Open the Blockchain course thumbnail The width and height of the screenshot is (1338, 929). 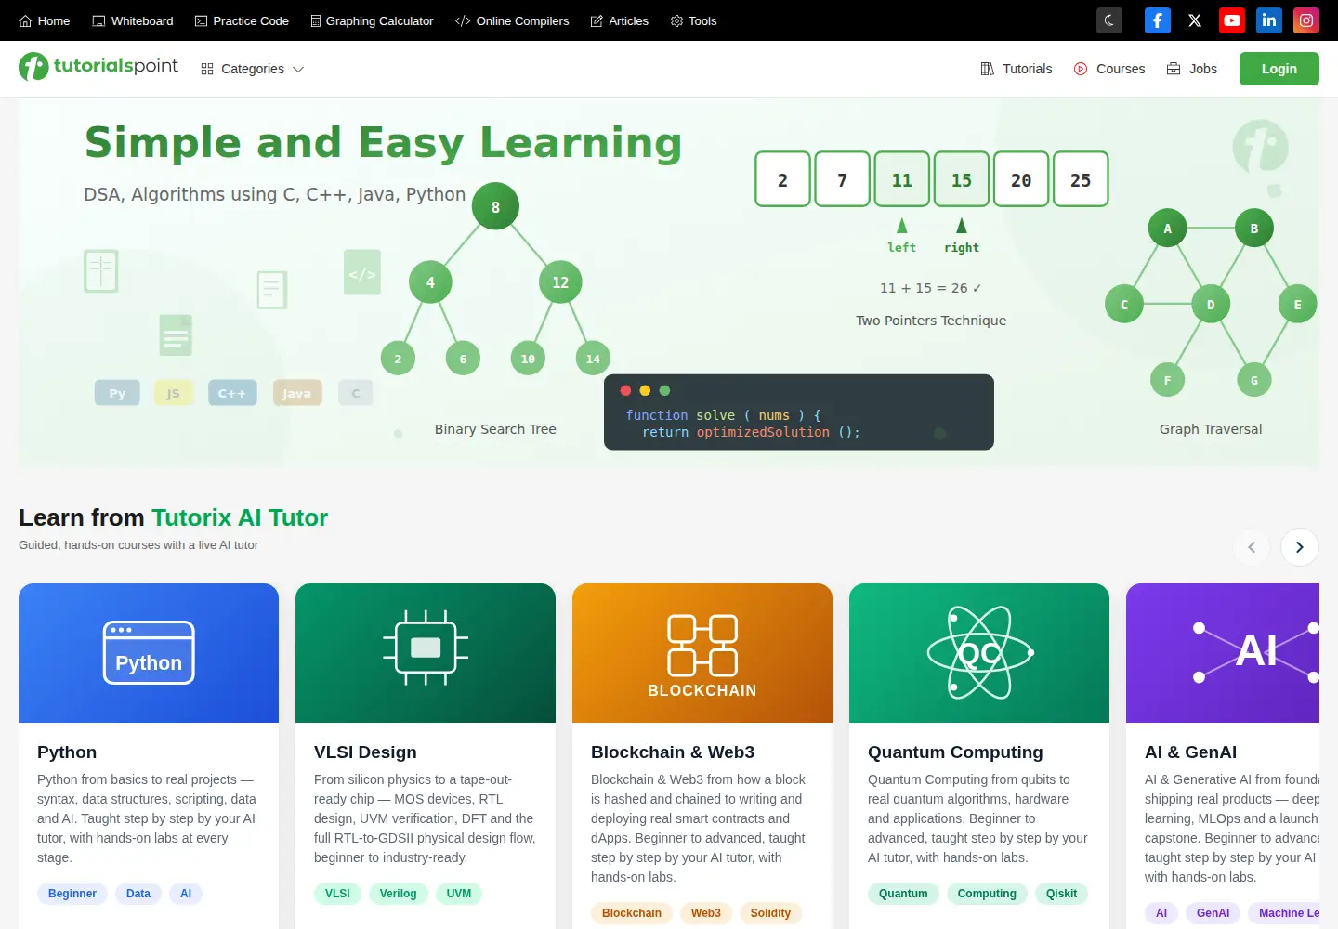point(702,653)
